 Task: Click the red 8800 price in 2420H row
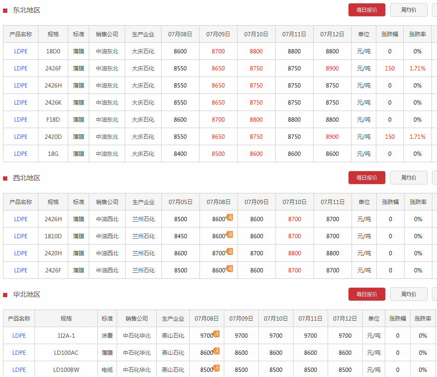tap(295, 253)
